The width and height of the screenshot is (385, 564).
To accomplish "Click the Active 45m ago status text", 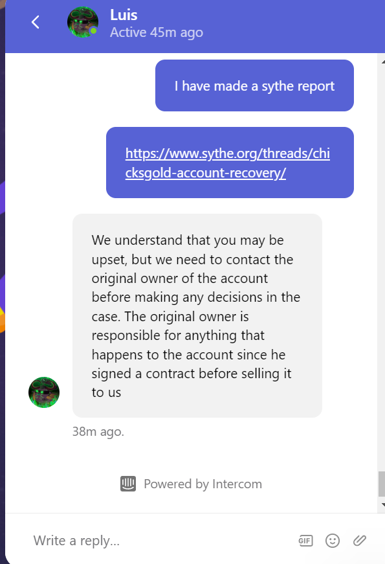I will tap(157, 32).
